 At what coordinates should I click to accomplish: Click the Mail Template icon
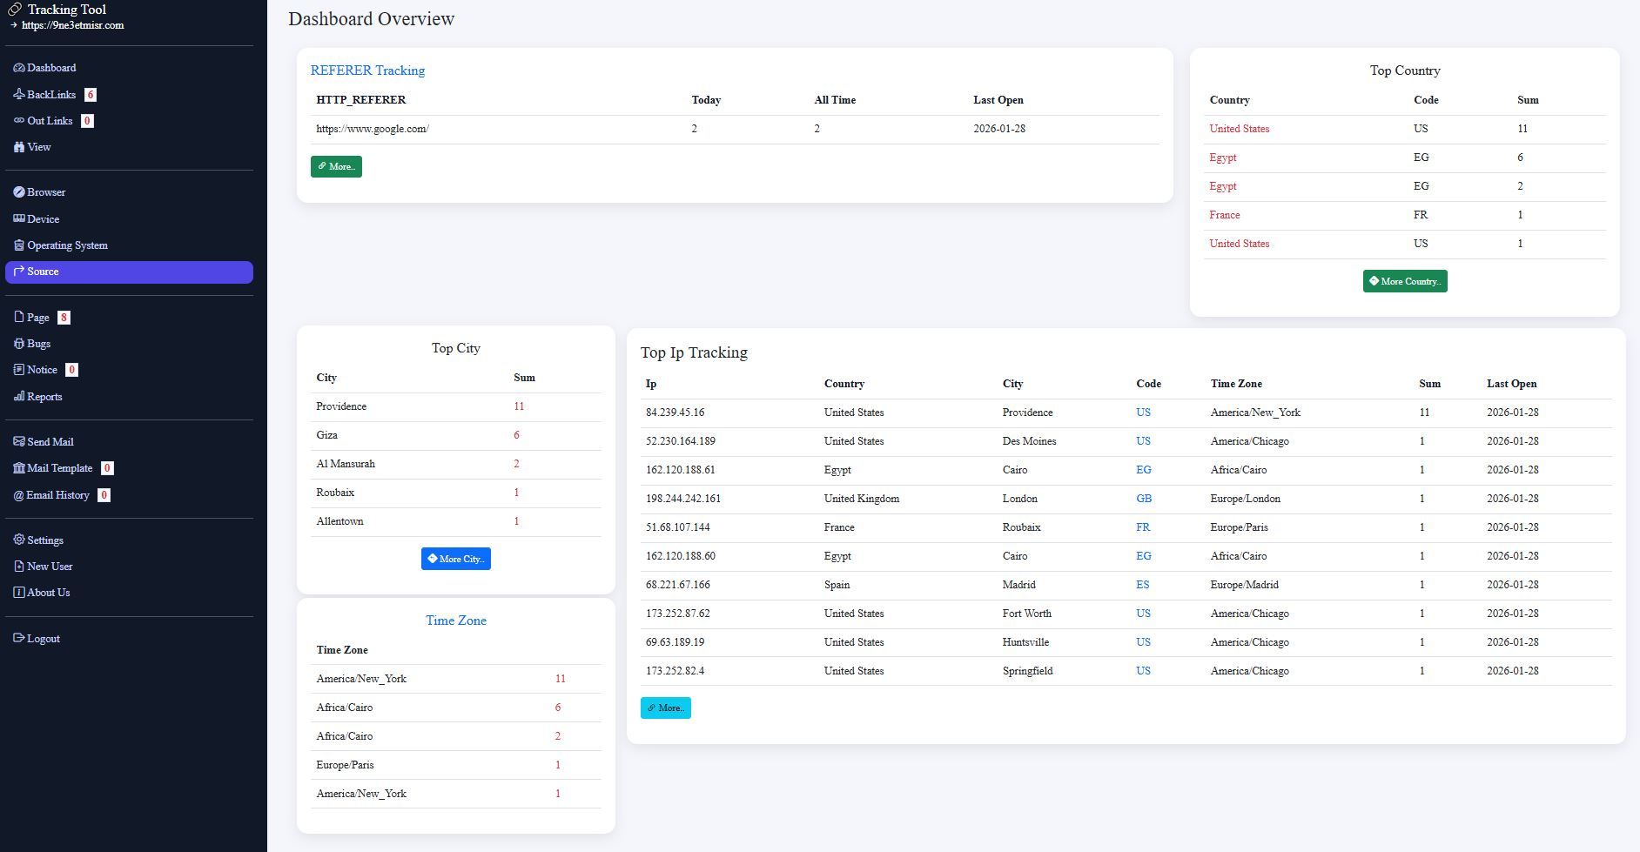click(x=19, y=468)
